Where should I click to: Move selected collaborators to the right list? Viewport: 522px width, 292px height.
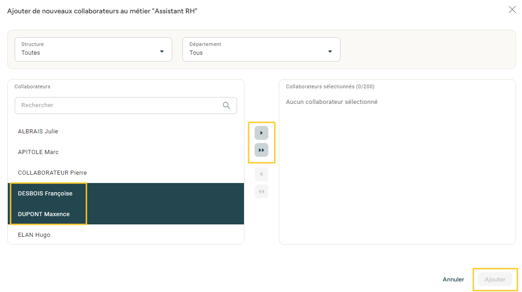pos(261,133)
